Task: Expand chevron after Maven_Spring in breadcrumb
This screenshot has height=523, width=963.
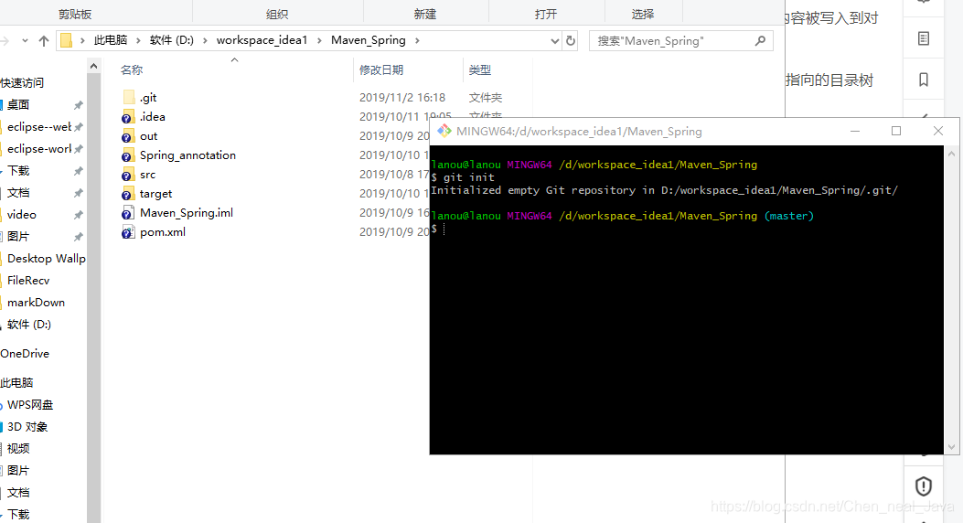Action: [417, 40]
